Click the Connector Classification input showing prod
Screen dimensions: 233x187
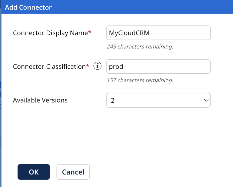[158, 66]
